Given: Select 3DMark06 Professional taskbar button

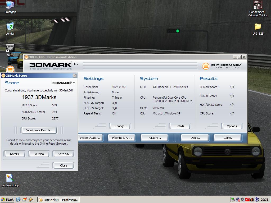Looking at the screenshot, I should coord(58,200).
